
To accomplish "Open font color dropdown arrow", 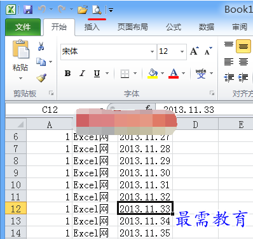I will (x=184, y=74).
